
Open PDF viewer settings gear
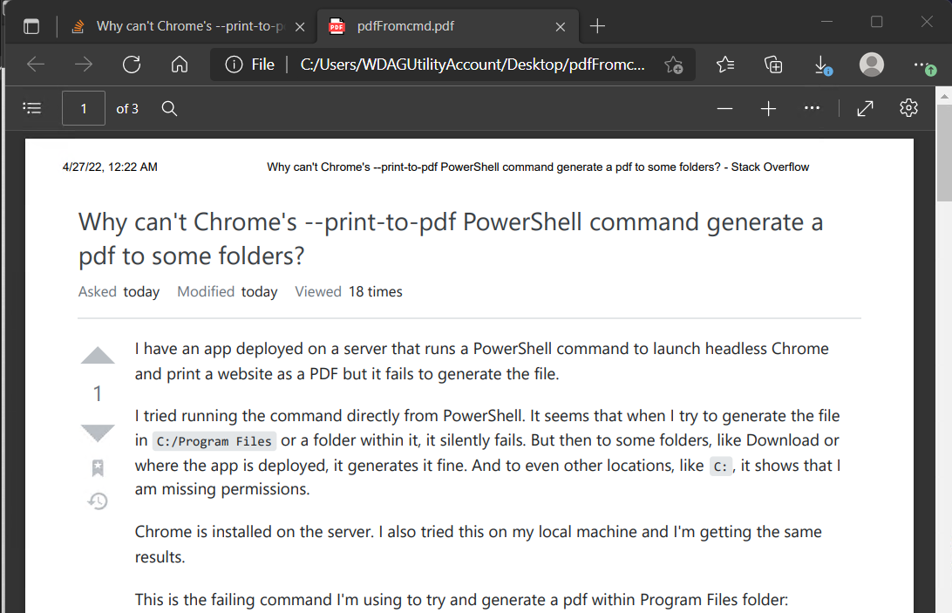909,108
